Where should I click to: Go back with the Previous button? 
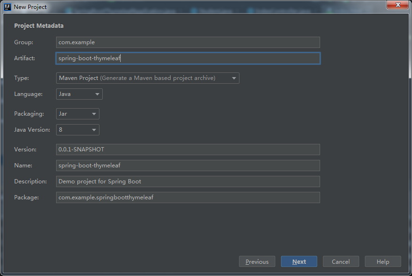257,261
